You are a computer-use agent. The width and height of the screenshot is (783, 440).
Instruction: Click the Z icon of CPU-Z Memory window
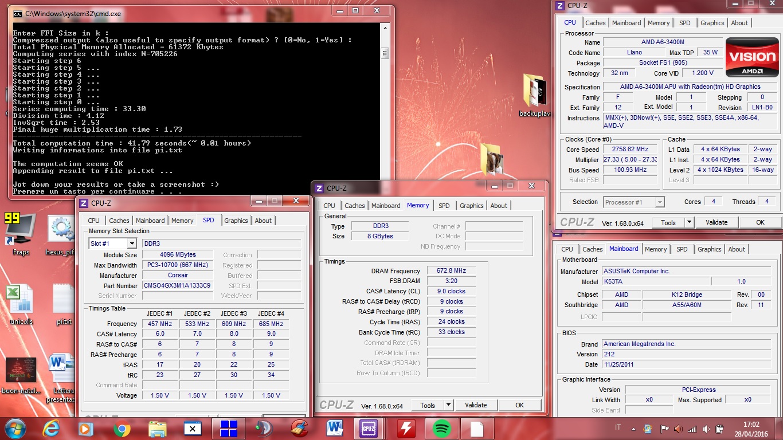(319, 188)
